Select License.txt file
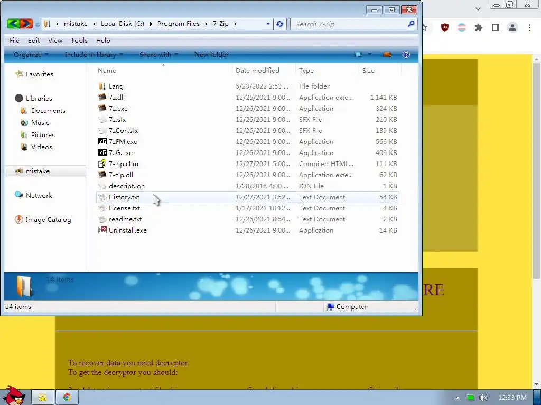 click(x=247, y=208)
